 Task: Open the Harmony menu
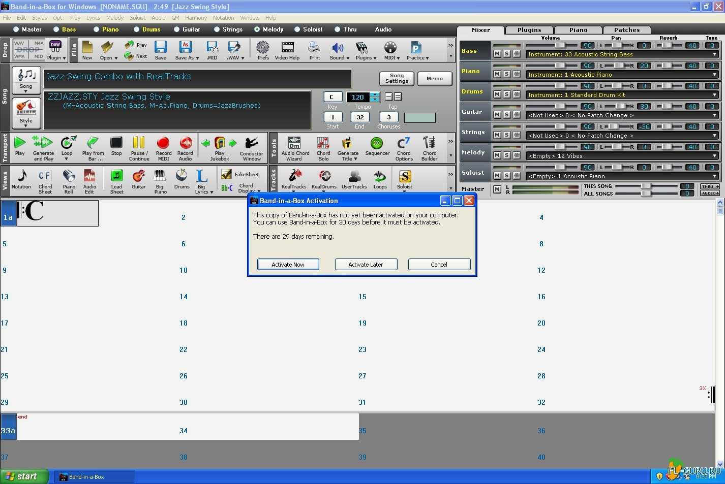(196, 18)
